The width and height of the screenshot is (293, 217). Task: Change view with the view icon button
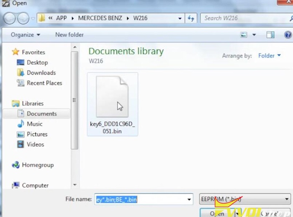click(x=244, y=35)
